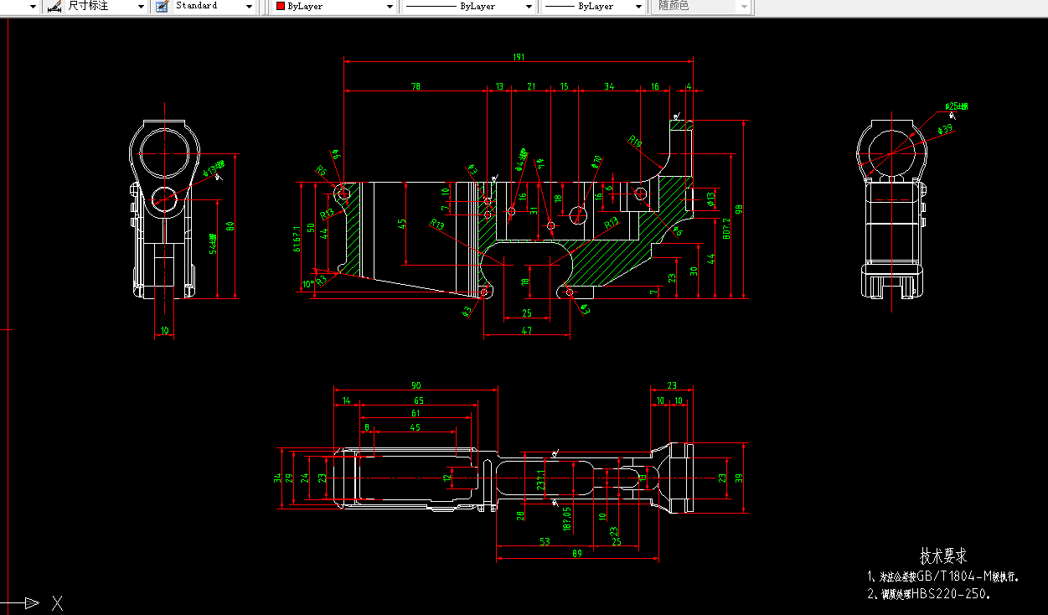
Task: Open the 随颜色 plot style dropdown
Action: (x=744, y=7)
